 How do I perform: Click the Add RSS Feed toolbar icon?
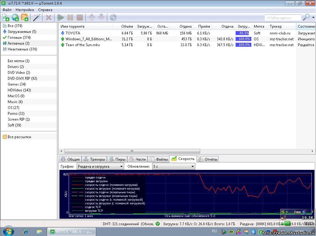[x=25, y=18]
